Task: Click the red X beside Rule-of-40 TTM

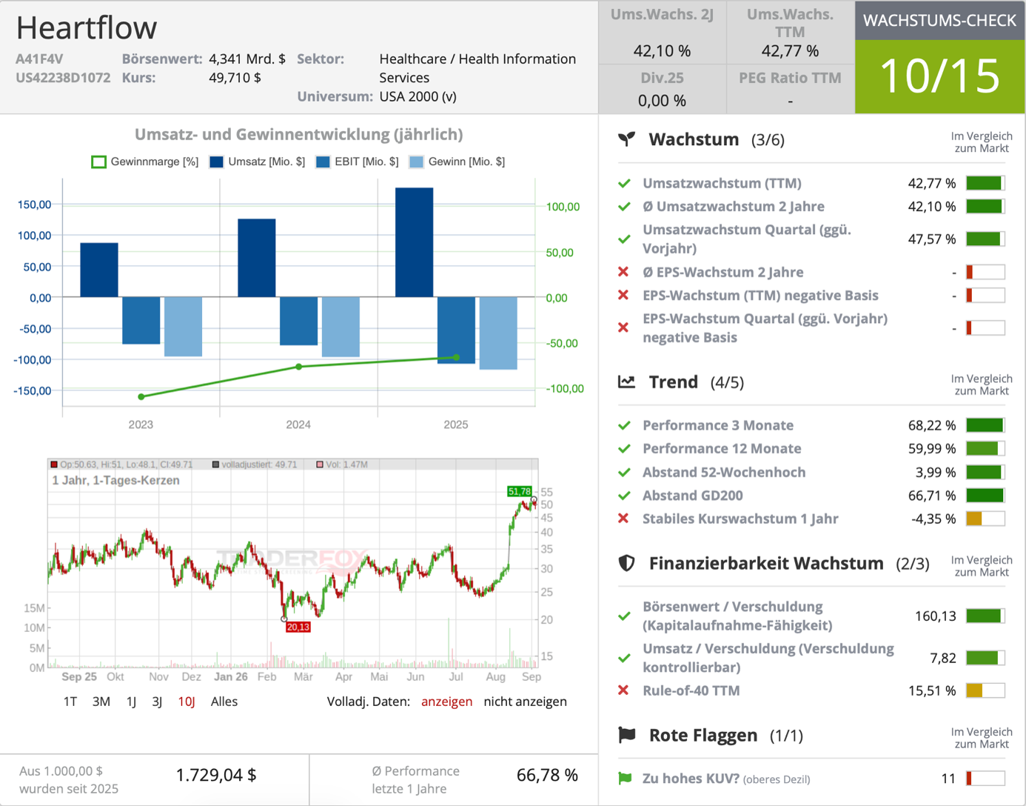Action: (623, 690)
